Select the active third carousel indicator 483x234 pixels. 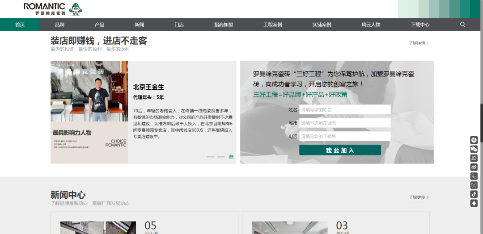[231, 157]
